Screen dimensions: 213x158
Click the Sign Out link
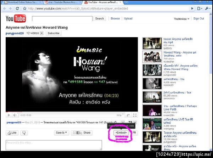(198, 18)
